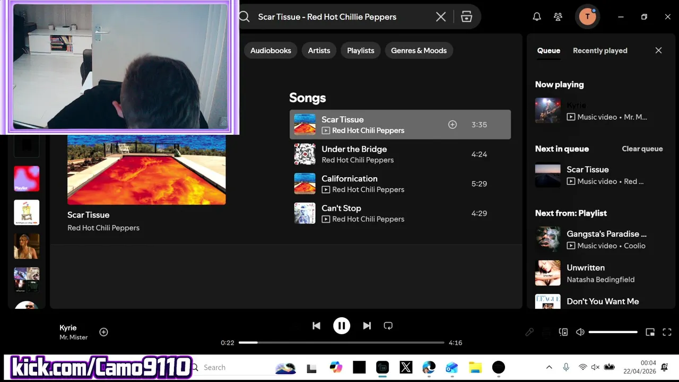Add Scar Tissue to Liked Songs with the plus icon

pos(452,125)
